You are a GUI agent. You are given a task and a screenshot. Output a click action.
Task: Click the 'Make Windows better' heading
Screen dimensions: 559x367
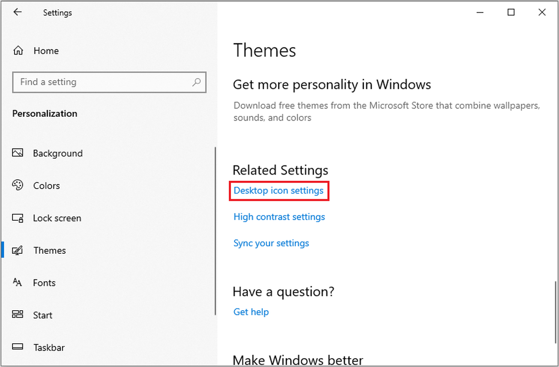(298, 360)
